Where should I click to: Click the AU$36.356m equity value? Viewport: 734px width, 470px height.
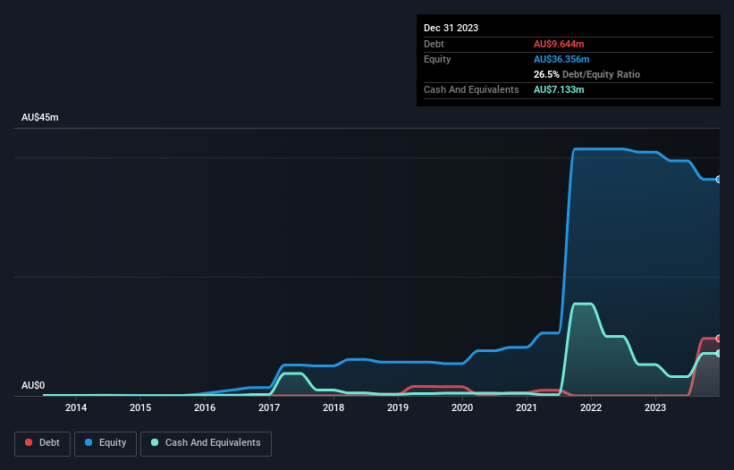pyautogui.click(x=561, y=59)
